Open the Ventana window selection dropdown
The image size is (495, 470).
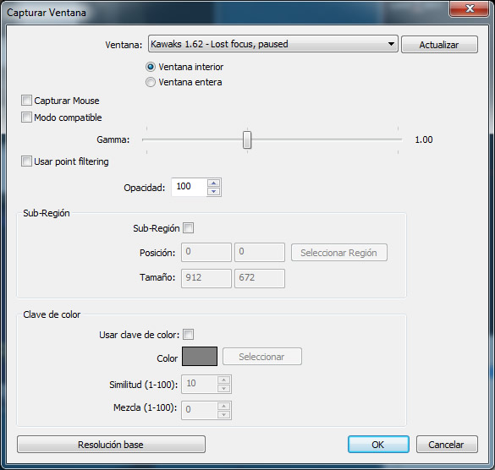pos(272,44)
